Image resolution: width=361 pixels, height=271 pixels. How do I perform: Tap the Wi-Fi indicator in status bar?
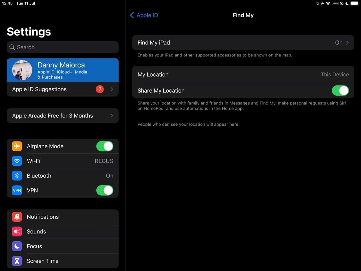tap(328, 3)
